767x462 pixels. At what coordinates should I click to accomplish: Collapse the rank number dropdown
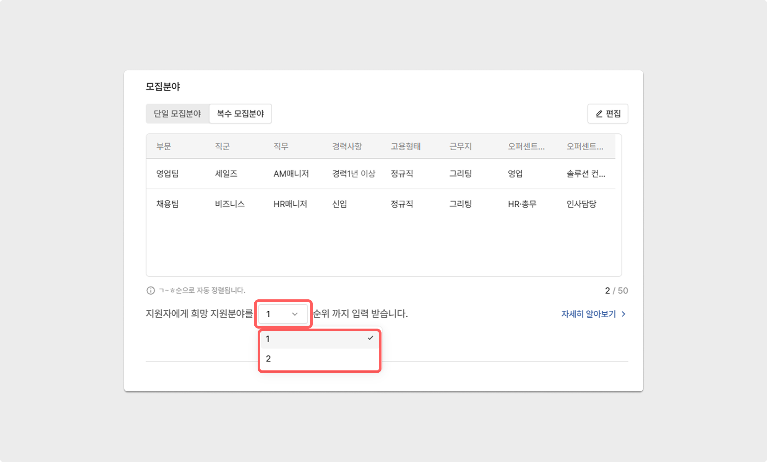(x=283, y=314)
